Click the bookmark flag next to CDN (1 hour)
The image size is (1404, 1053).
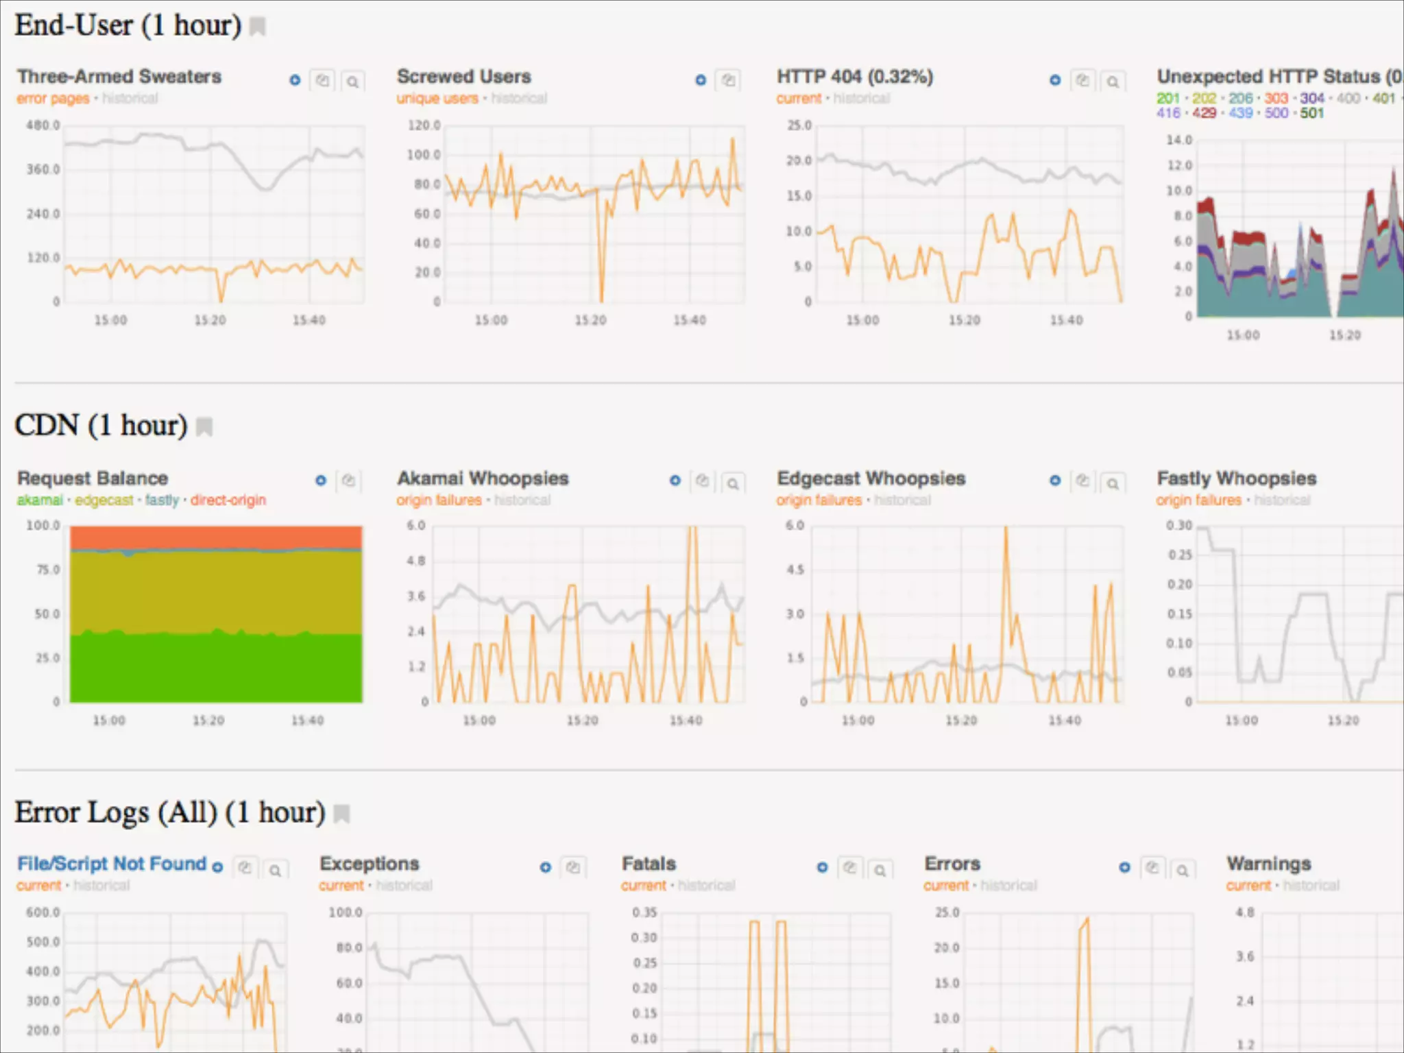pos(204,426)
